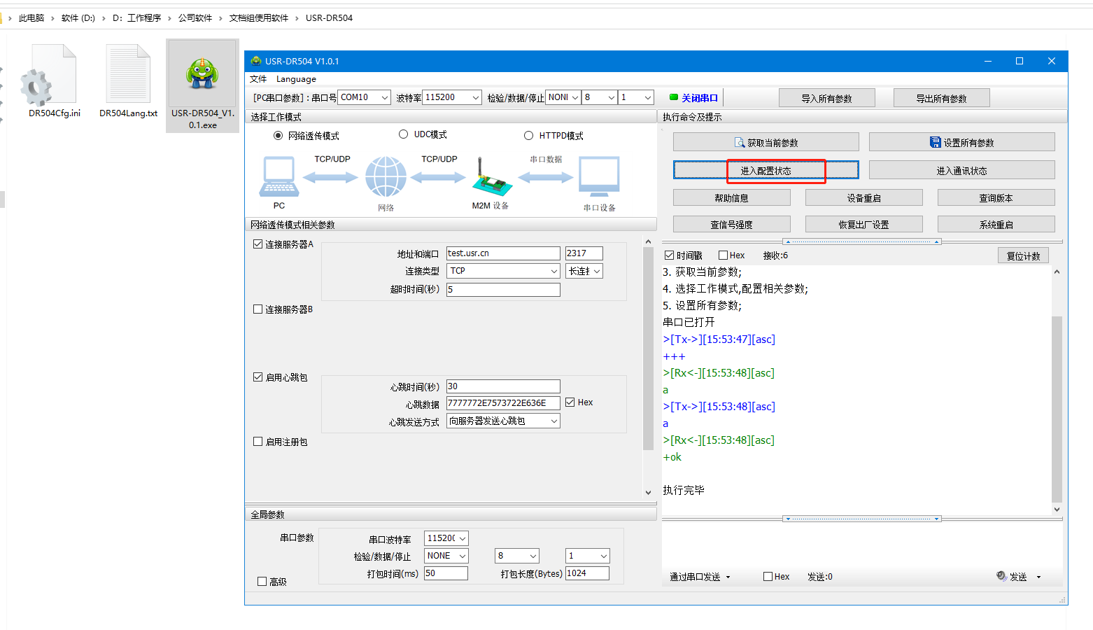Click the 进入配置状态 button

[x=766, y=171]
